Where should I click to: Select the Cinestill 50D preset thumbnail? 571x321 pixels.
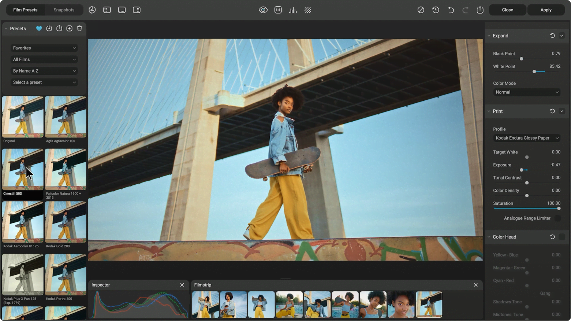(x=23, y=169)
